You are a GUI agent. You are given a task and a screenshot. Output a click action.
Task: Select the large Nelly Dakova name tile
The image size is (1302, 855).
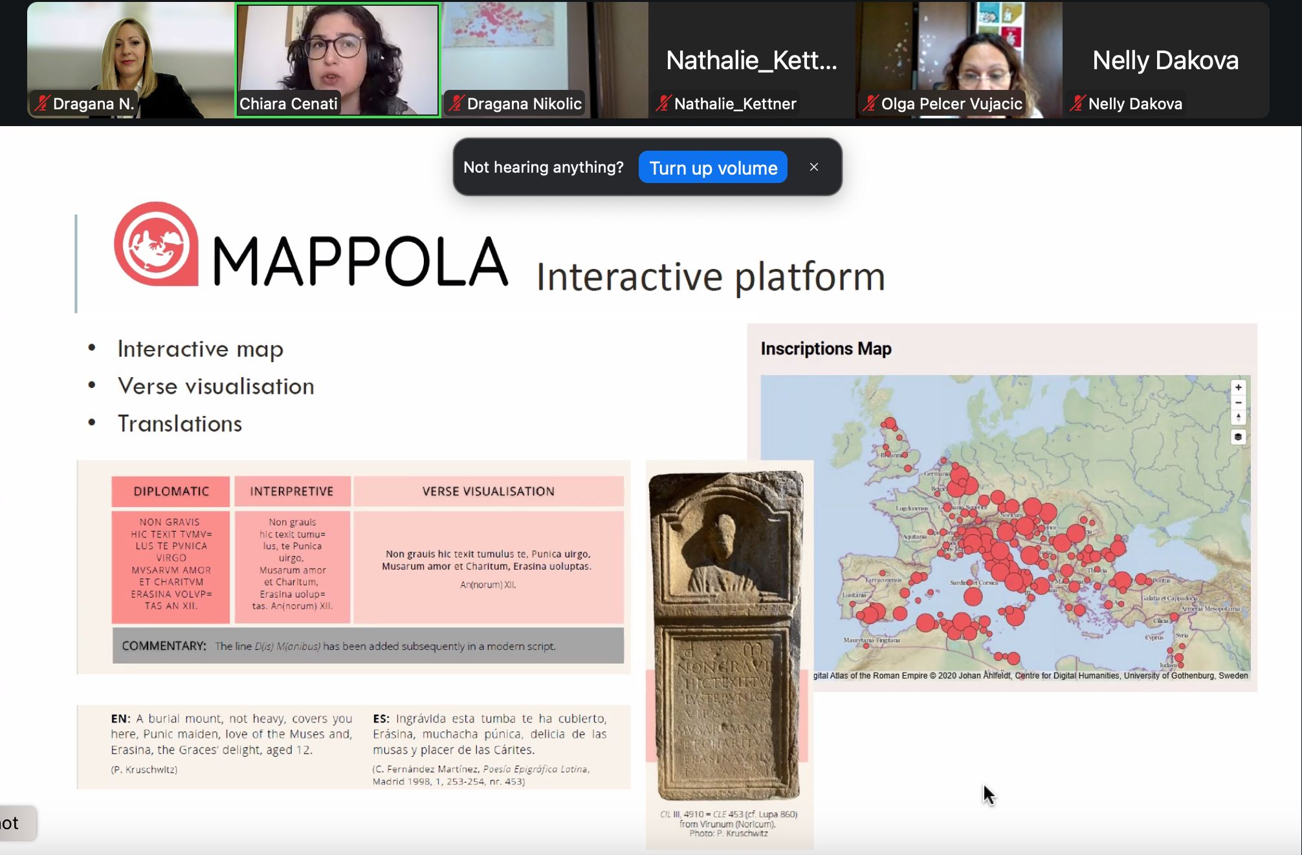click(x=1165, y=60)
